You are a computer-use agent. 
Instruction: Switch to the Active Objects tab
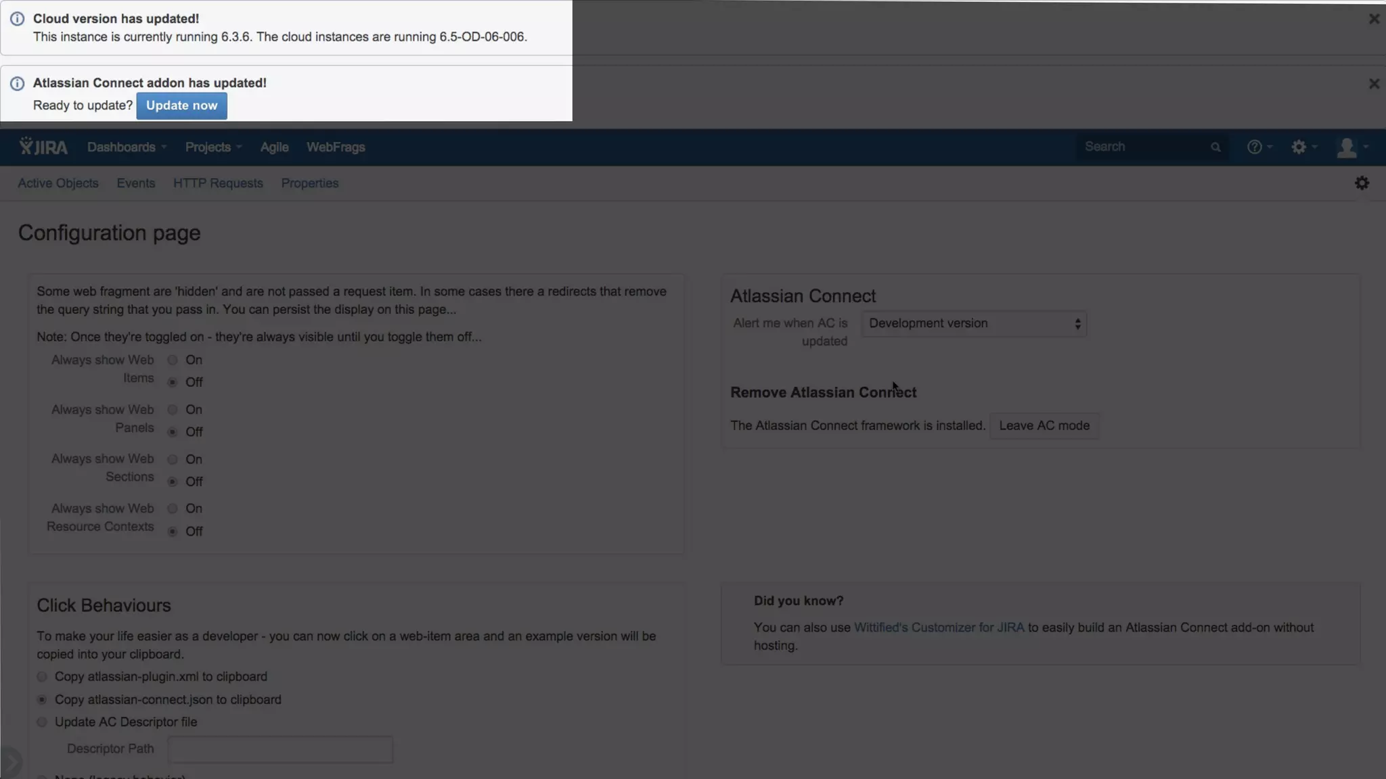pyautogui.click(x=58, y=183)
